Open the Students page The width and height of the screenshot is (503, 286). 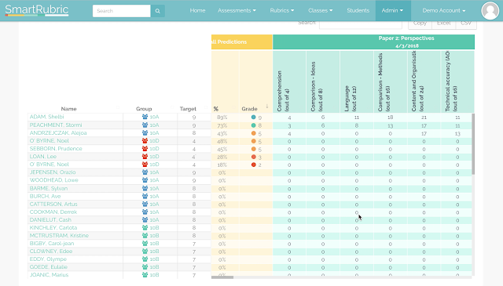(358, 10)
